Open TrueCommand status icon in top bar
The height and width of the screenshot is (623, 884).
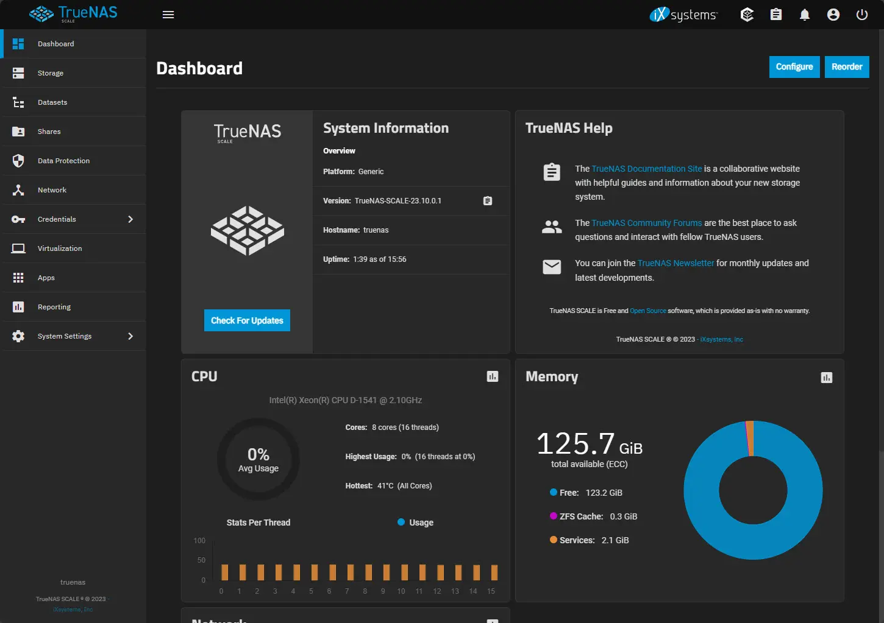(747, 15)
